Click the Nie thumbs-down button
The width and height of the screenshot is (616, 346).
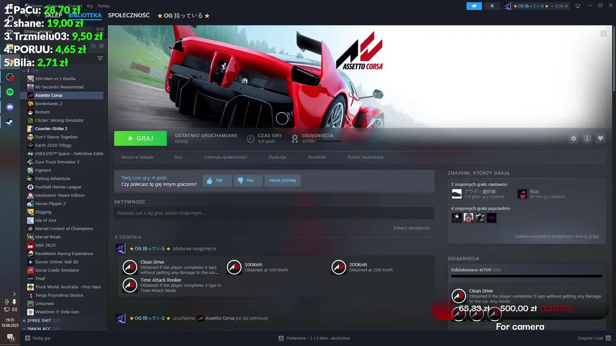coord(248,181)
